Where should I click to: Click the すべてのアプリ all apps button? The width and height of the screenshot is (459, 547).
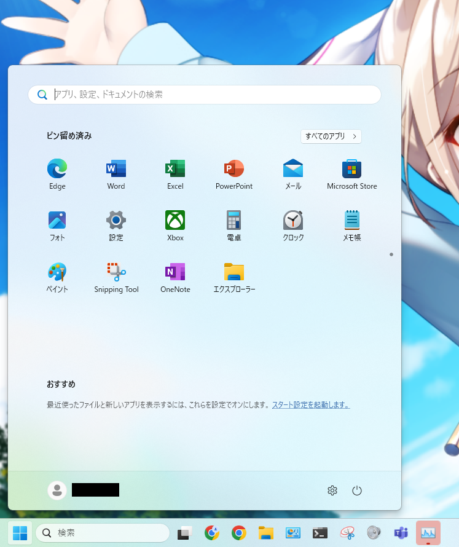point(331,136)
